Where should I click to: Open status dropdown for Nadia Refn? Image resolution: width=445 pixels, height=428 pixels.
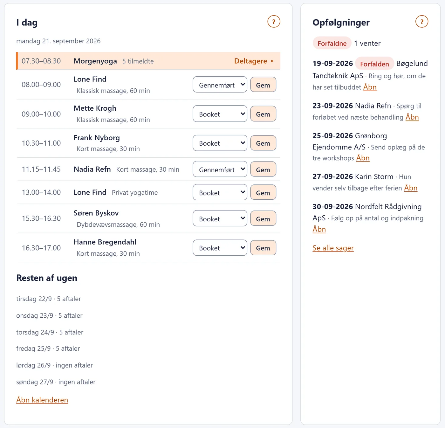[220, 169]
